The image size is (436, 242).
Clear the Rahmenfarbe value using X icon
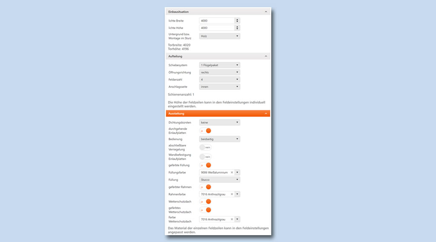pyautogui.click(x=232, y=194)
